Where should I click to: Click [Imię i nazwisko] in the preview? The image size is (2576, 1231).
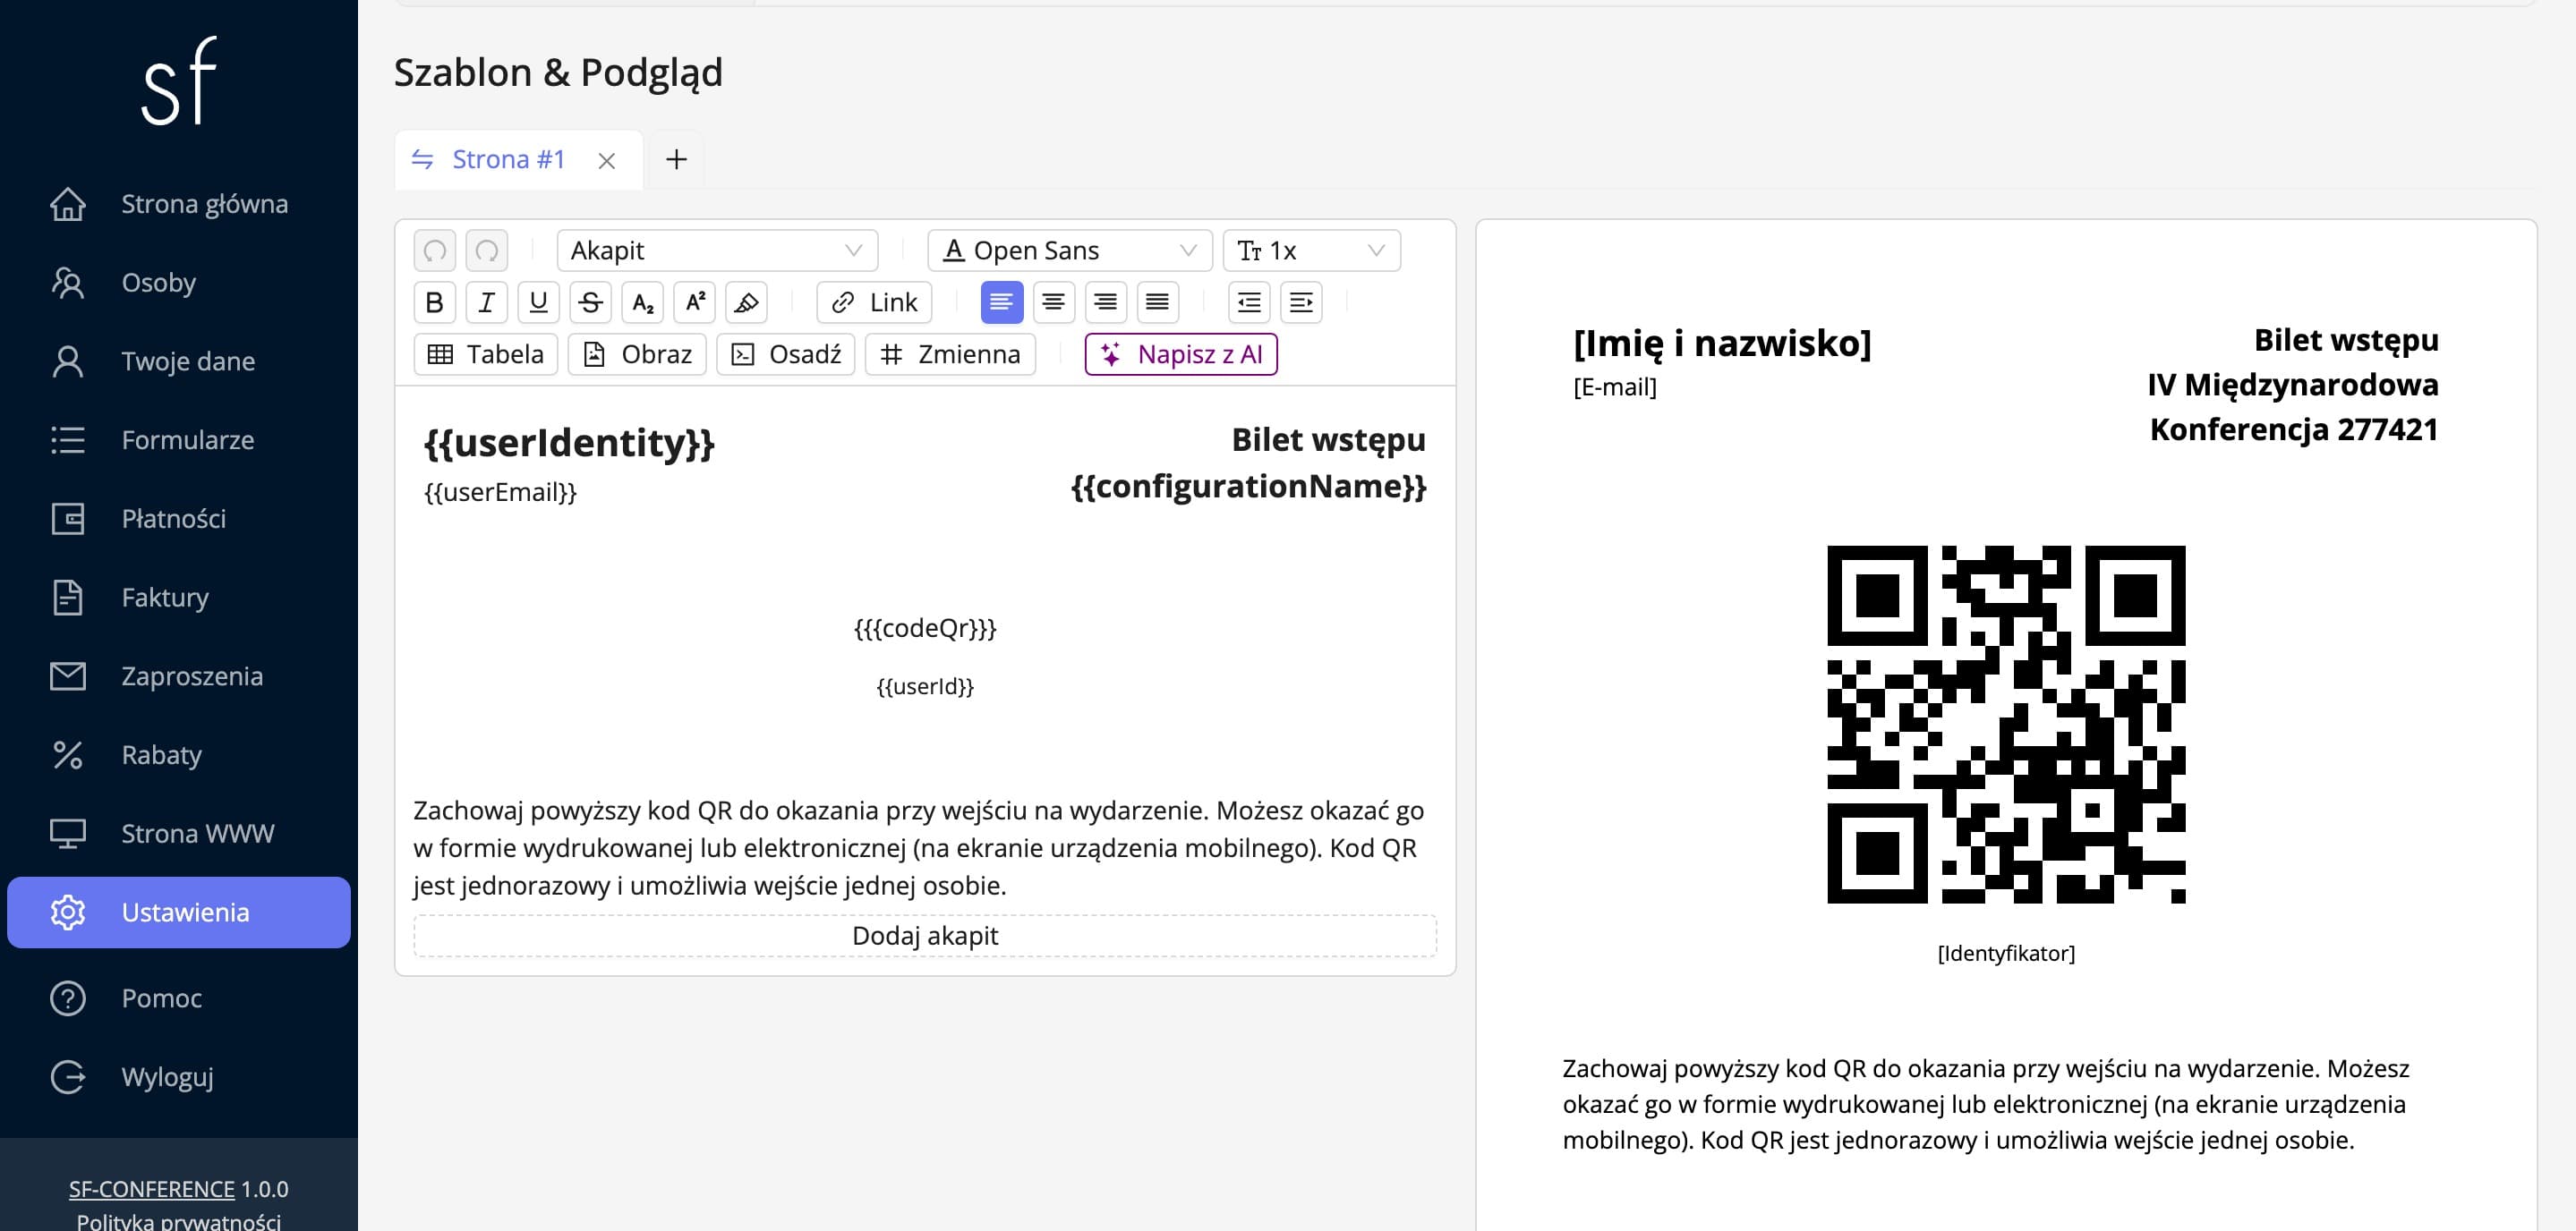pyautogui.click(x=1722, y=343)
